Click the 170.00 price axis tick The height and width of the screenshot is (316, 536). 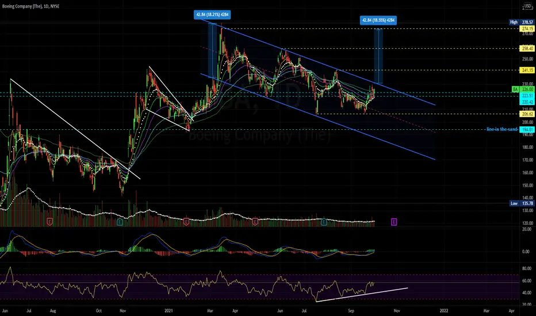point(527,160)
